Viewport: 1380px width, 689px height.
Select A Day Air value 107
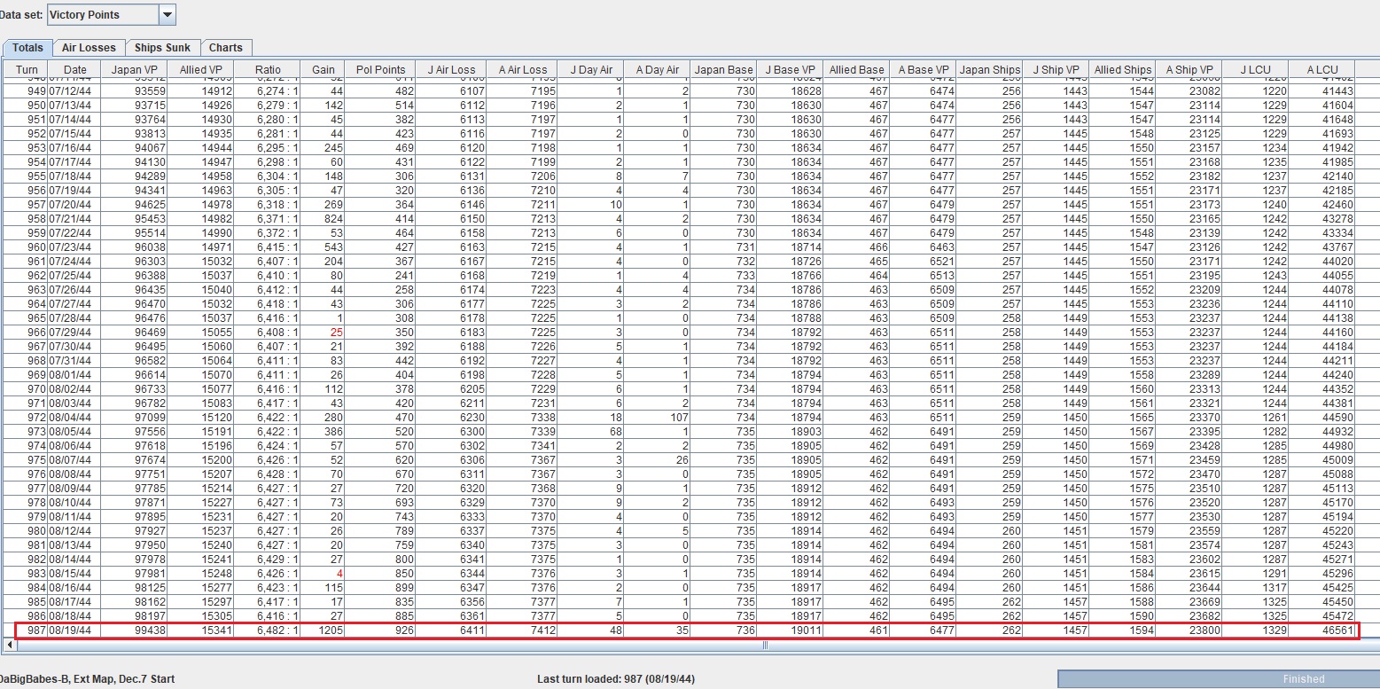[x=679, y=417]
